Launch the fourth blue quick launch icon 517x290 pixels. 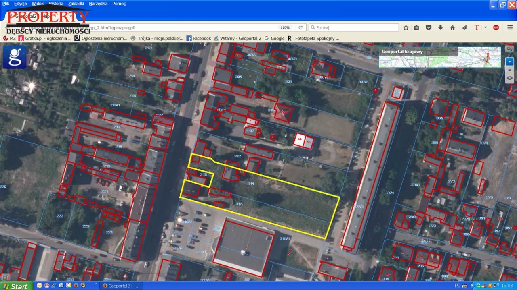click(61, 286)
